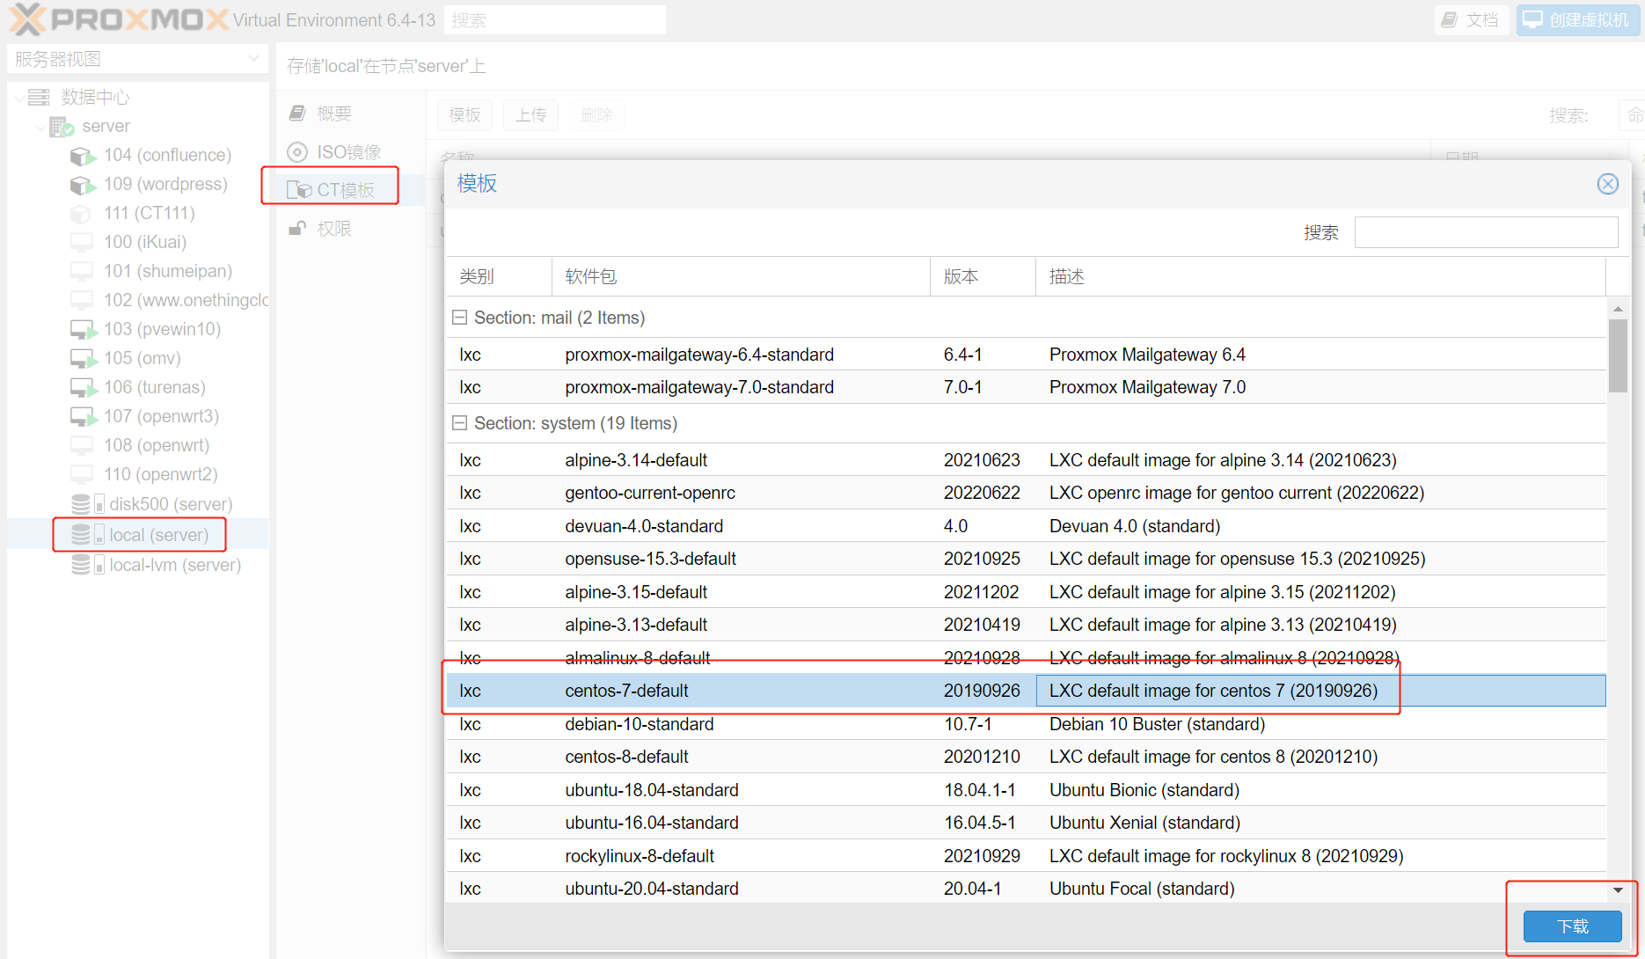Focus the dialog 搜索 search field
Viewport: 1645px width, 959px height.
[1486, 232]
